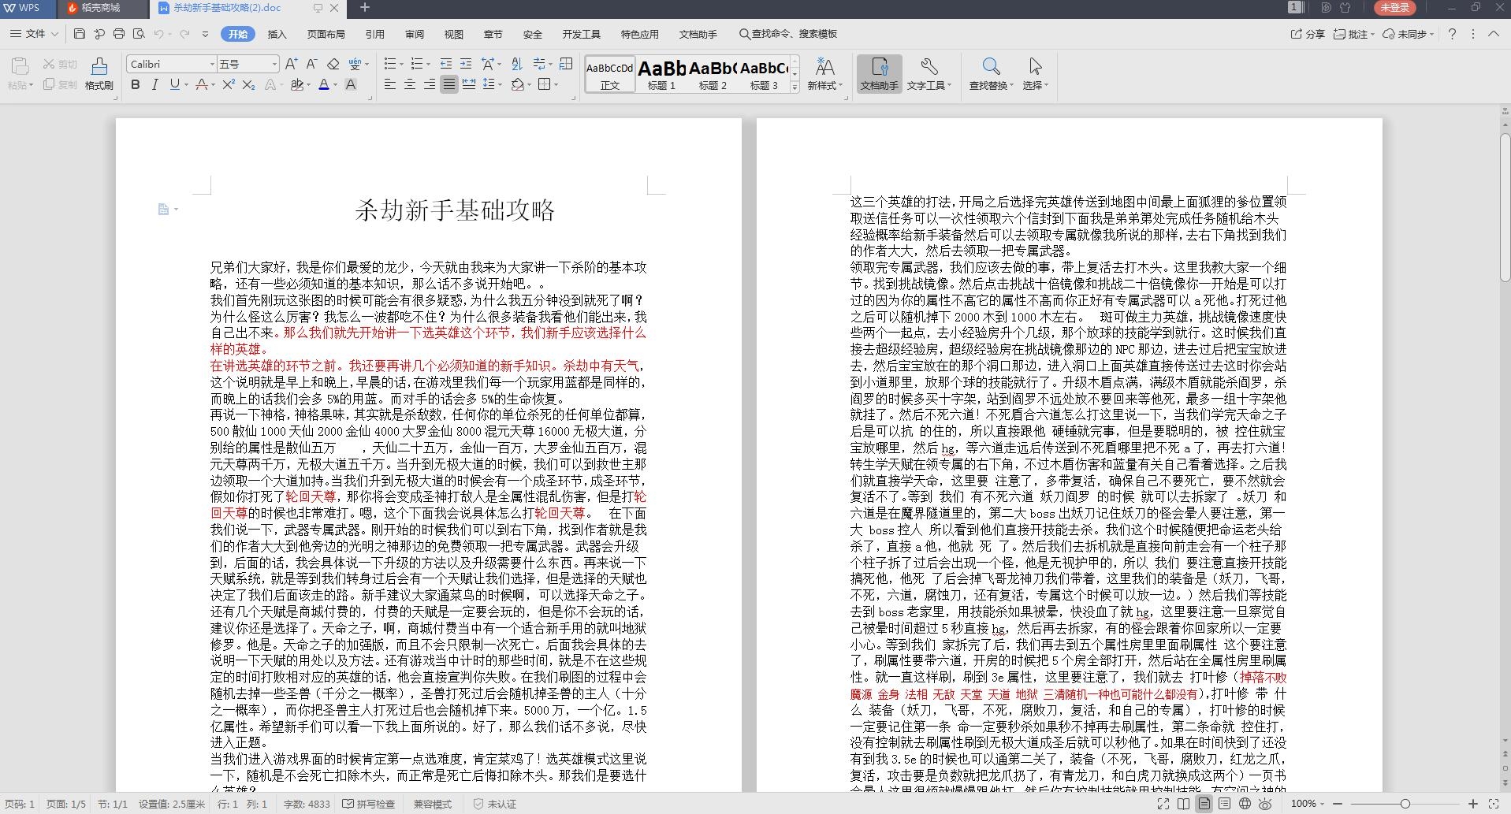Click the Redo arrow
1511x814 pixels.
point(185,34)
